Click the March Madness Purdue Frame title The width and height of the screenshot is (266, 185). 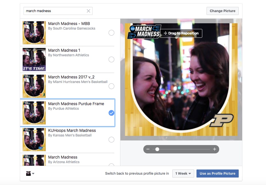(76, 104)
